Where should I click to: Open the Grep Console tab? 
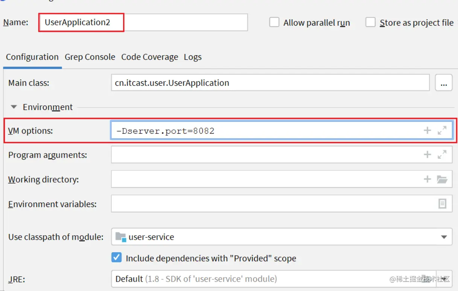pos(90,57)
